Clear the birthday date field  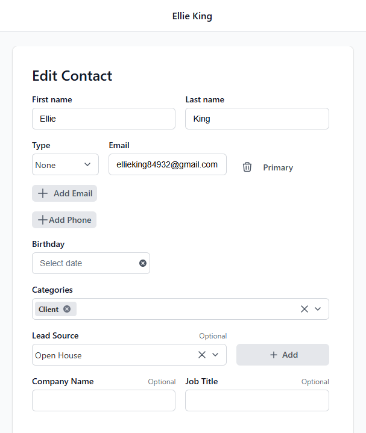point(143,263)
